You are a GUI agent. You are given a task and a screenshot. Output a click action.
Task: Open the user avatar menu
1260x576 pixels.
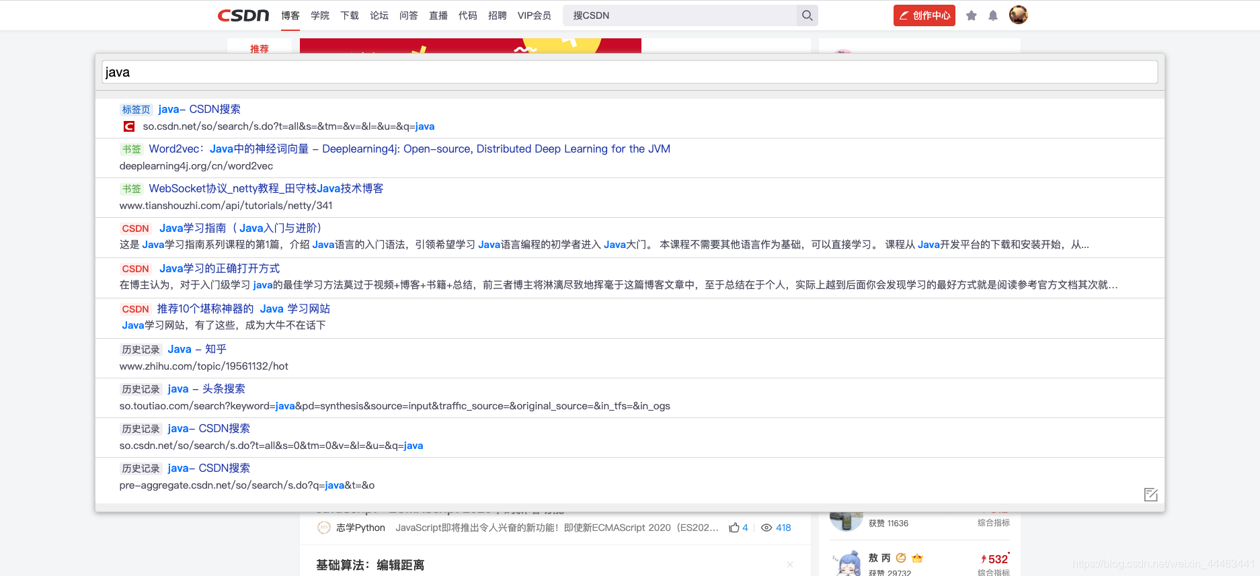pos(1019,15)
